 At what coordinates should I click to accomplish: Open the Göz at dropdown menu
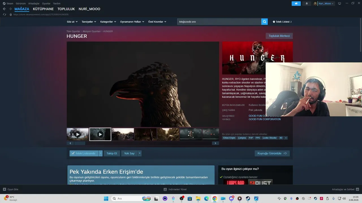coord(72,22)
